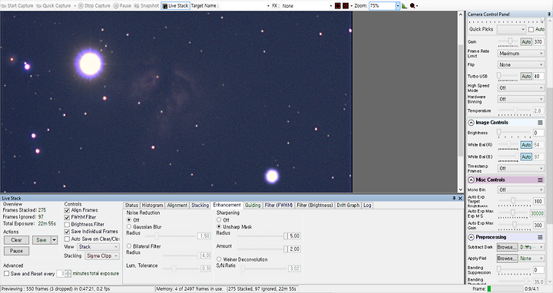The width and height of the screenshot is (553, 293).
Task: Click the Gain value field showing 370
Action: [x=538, y=42]
